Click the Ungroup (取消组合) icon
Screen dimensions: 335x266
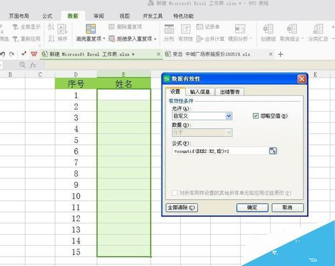(291, 29)
